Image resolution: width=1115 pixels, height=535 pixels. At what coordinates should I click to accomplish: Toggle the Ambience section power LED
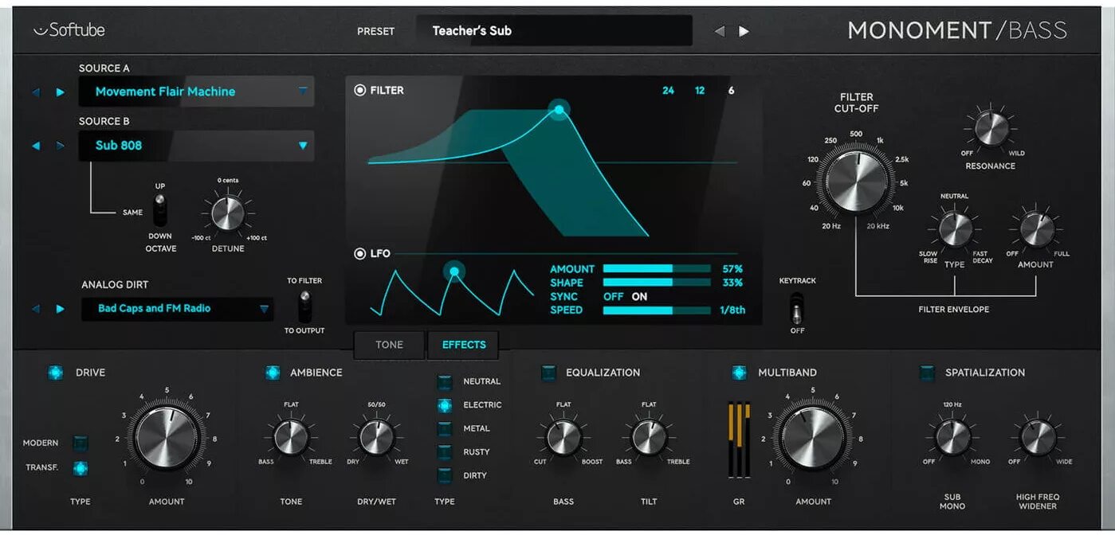(273, 373)
